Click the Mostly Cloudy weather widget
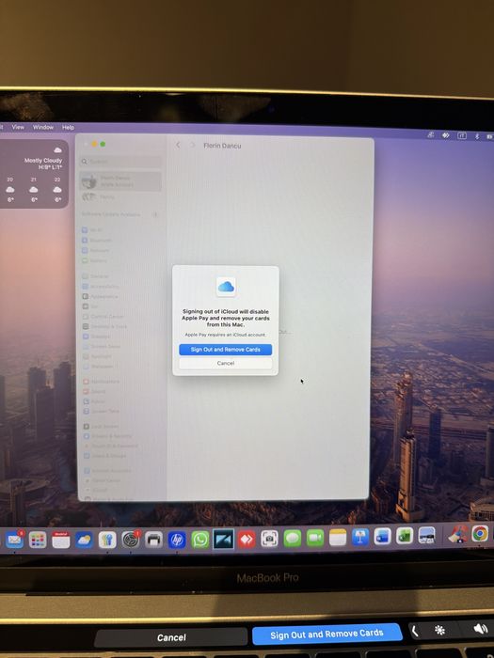 pos(34,174)
